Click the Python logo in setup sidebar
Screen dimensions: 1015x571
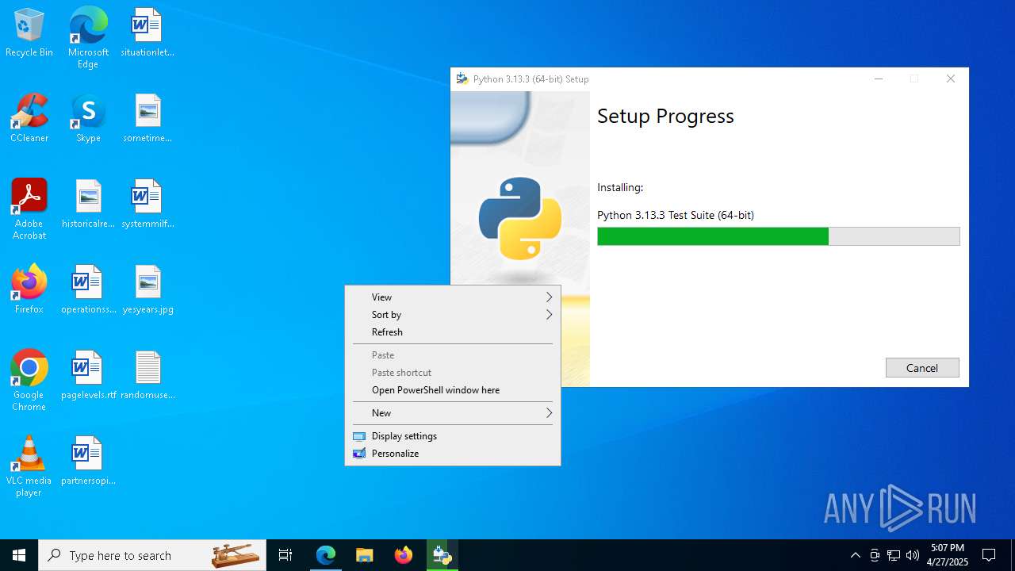click(520, 218)
